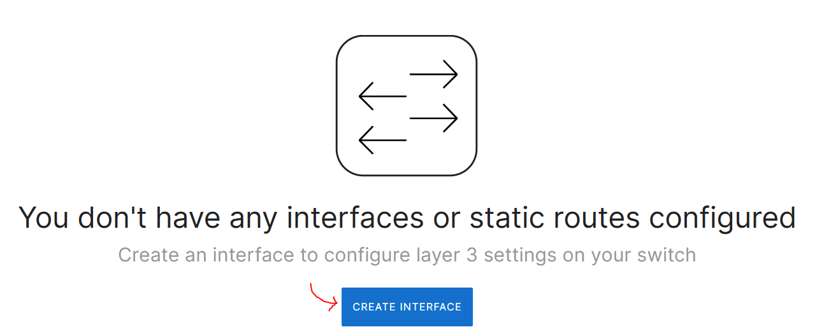Click the word "CREATE" on the blue button
The image size is (824, 334).
pyautogui.click(x=374, y=307)
